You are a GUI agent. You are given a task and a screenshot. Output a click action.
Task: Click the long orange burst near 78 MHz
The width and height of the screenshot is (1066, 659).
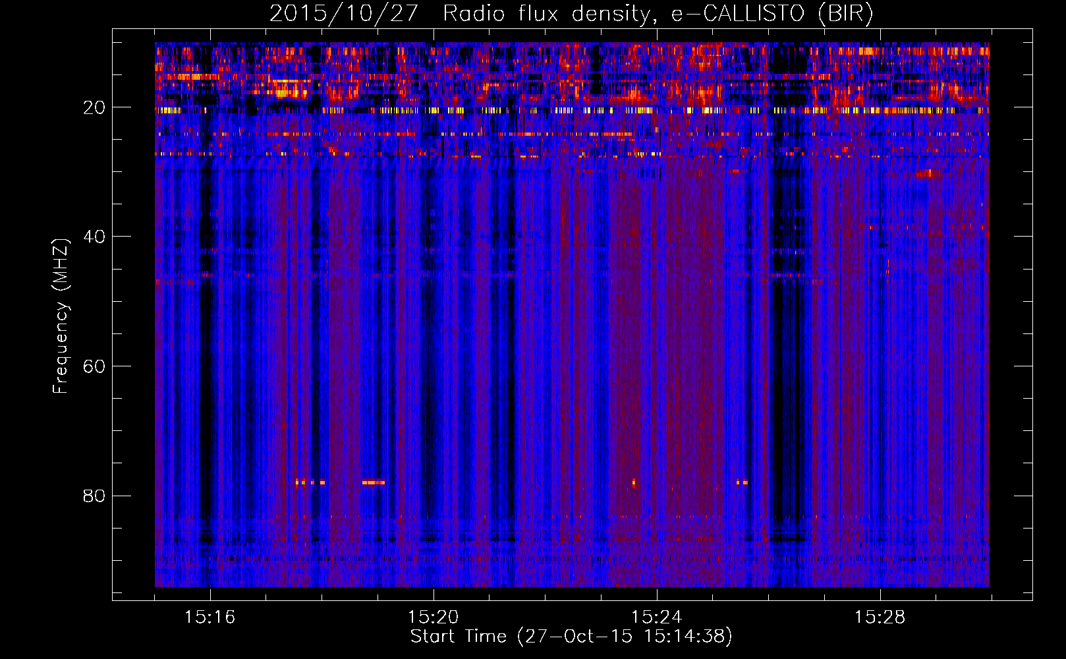[373, 482]
